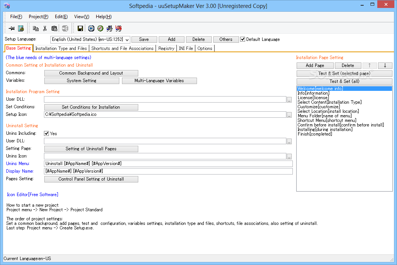Toggle Default Language checkbox
The height and width of the screenshot is (265, 397).
pyautogui.click(x=242, y=39)
